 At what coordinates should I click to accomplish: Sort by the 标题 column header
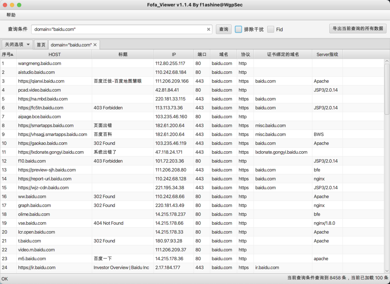pos(123,54)
